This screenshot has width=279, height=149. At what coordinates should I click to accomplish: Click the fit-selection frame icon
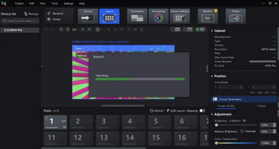pos(89,30)
